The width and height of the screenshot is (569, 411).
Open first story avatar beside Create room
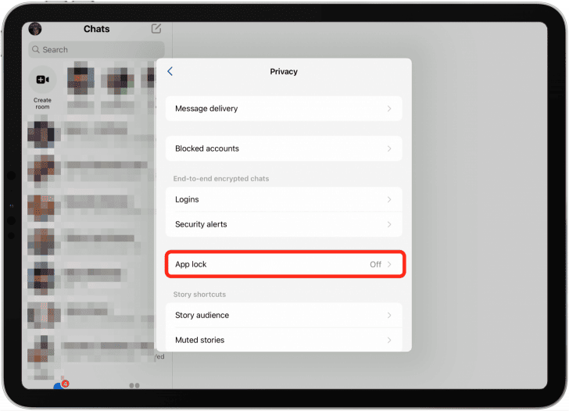pyautogui.click(x=81, y=80)
